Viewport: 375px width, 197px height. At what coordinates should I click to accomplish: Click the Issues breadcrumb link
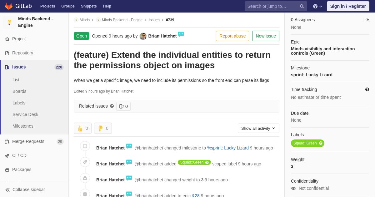click(154, 20)
